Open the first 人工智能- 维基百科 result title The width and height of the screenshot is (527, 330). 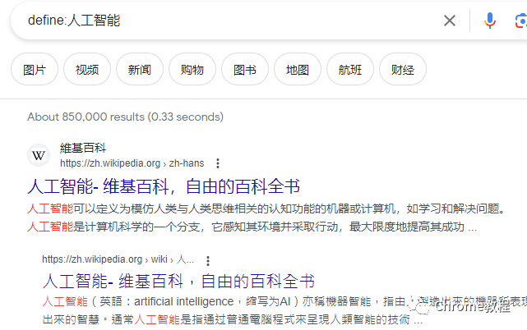pos(164,186)
